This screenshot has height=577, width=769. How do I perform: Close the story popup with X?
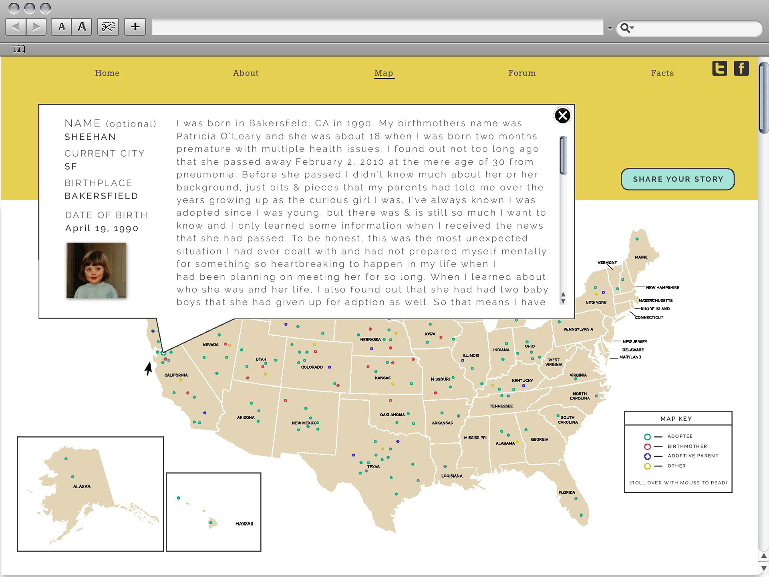pos(562,116)
